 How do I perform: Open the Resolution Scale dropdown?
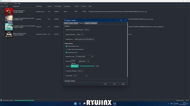tap(84, 57)
